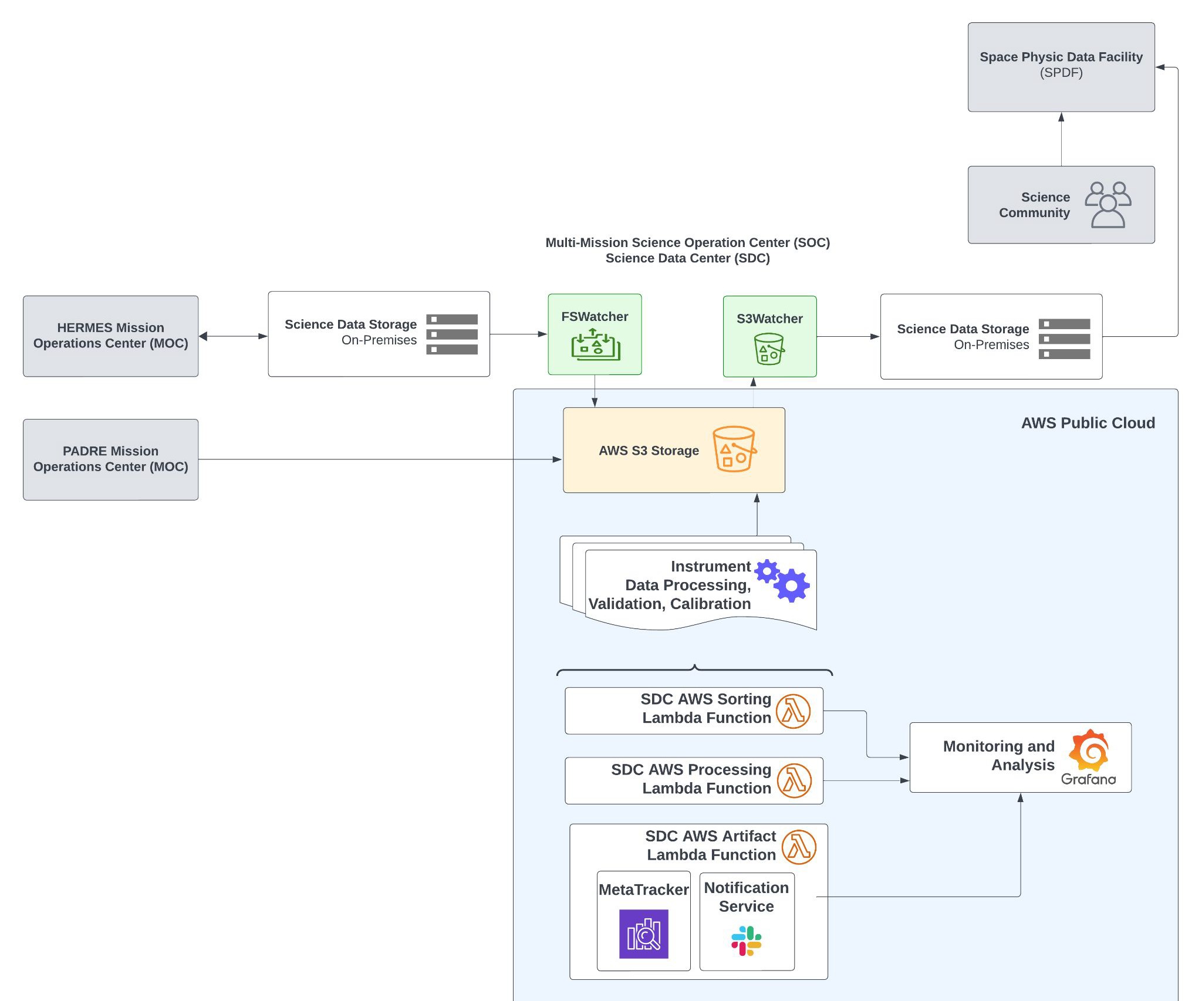Click server rack icon right of S3Watcher

1065,339
